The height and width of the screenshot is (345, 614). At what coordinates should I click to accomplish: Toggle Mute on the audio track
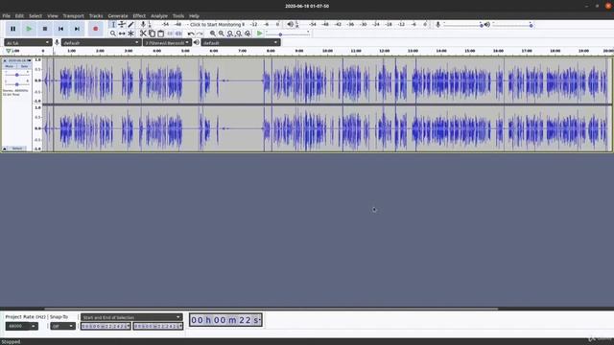10,66
